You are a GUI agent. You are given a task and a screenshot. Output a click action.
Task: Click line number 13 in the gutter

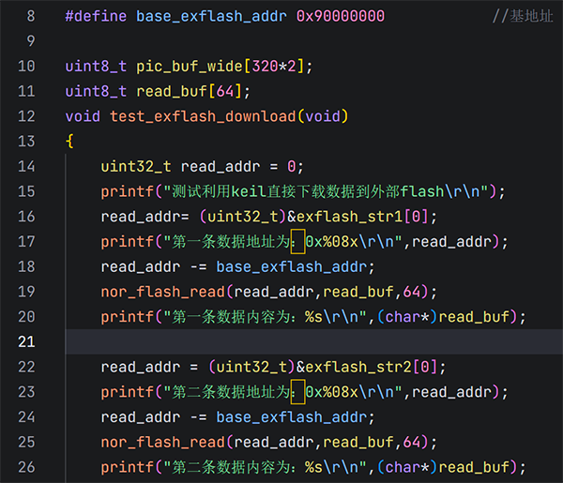[26, 142]
